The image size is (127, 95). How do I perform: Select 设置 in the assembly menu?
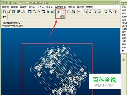[x=124, y=41]
